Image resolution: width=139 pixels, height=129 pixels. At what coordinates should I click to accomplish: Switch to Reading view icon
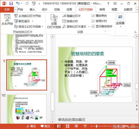pyautogui.click(x=76, y=126)
